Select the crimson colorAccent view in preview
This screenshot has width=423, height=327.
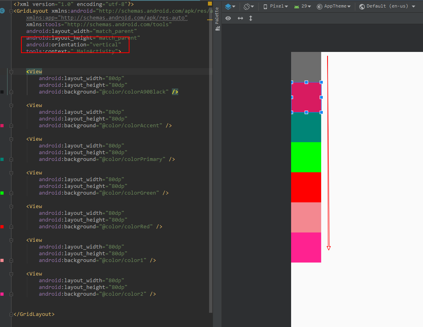[306, 97]
